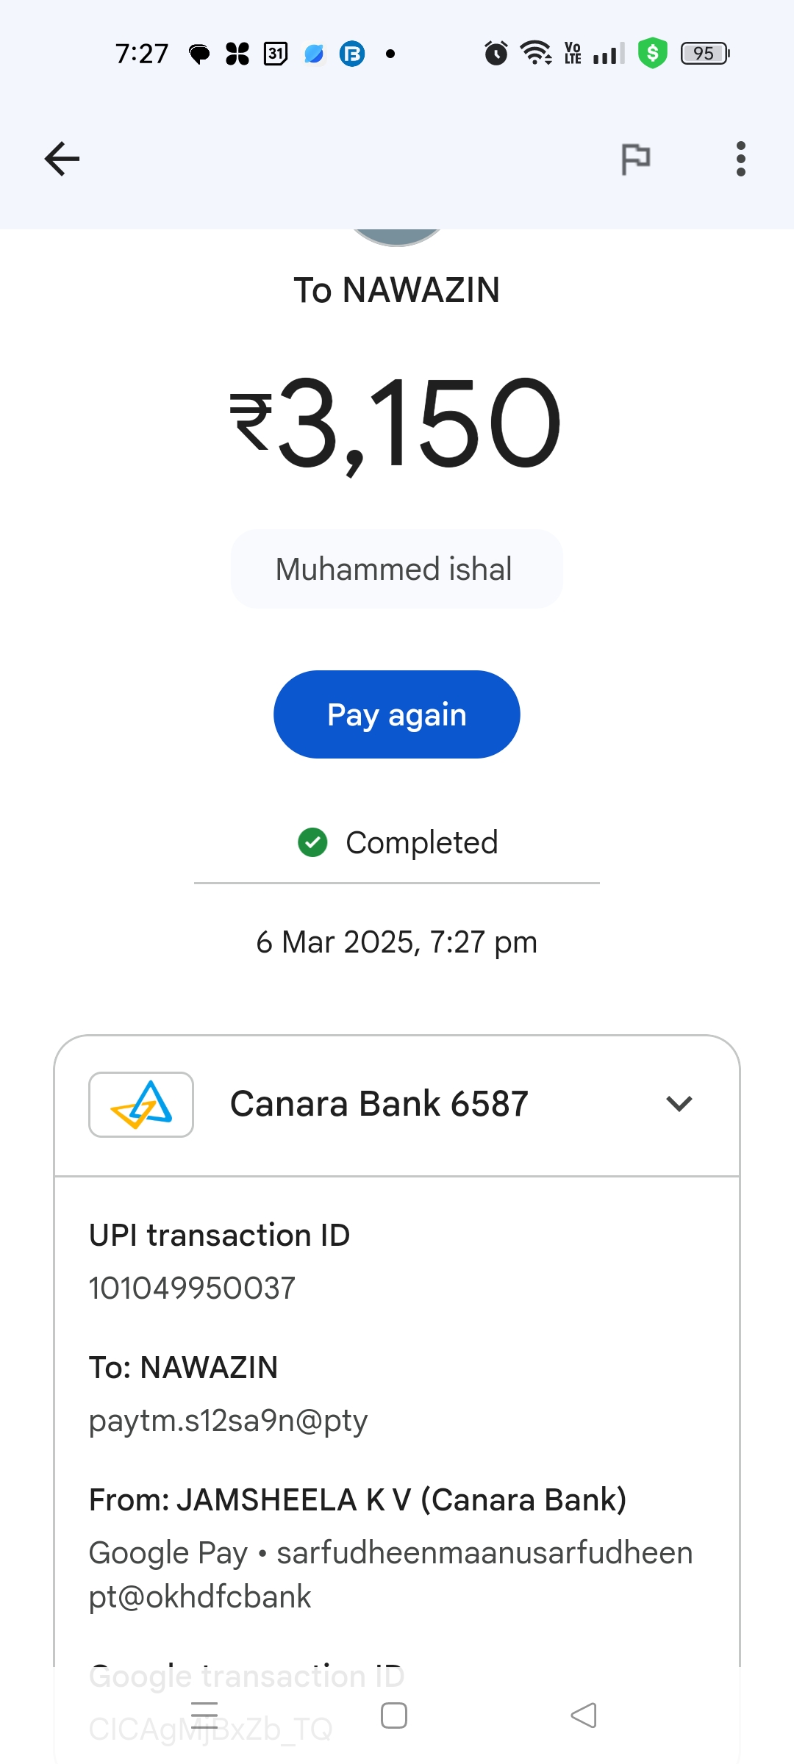Tap the alarm clock status icon
Screen dimensions: 794x1764
pos(496,54)
